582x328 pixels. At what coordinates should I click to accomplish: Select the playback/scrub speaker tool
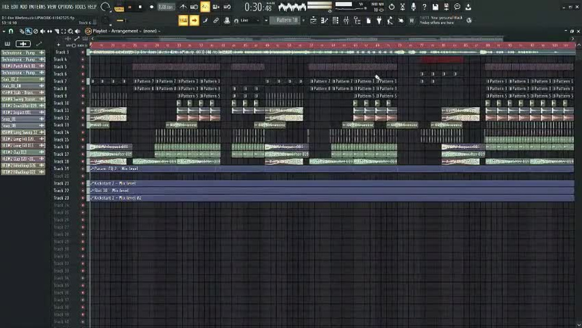(x=77, y=31)
